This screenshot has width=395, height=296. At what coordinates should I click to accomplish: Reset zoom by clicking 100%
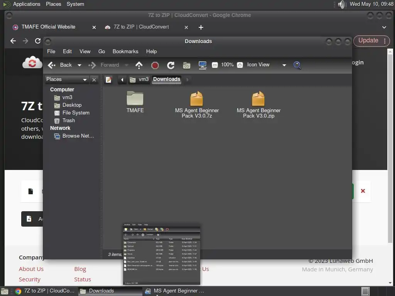227,65
